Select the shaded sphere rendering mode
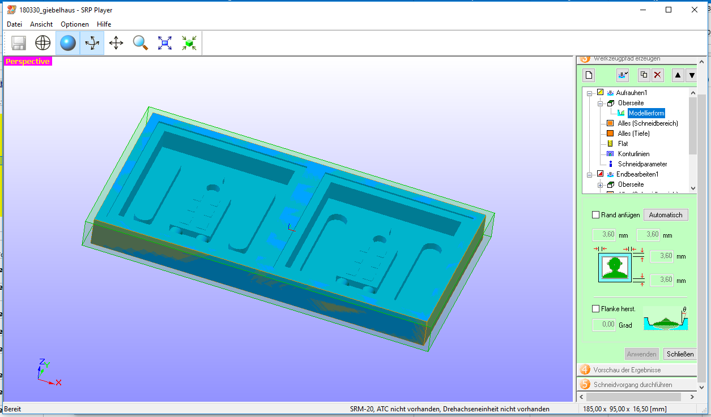The height and width of the screenshot is (417, 711). pos(67,43)
